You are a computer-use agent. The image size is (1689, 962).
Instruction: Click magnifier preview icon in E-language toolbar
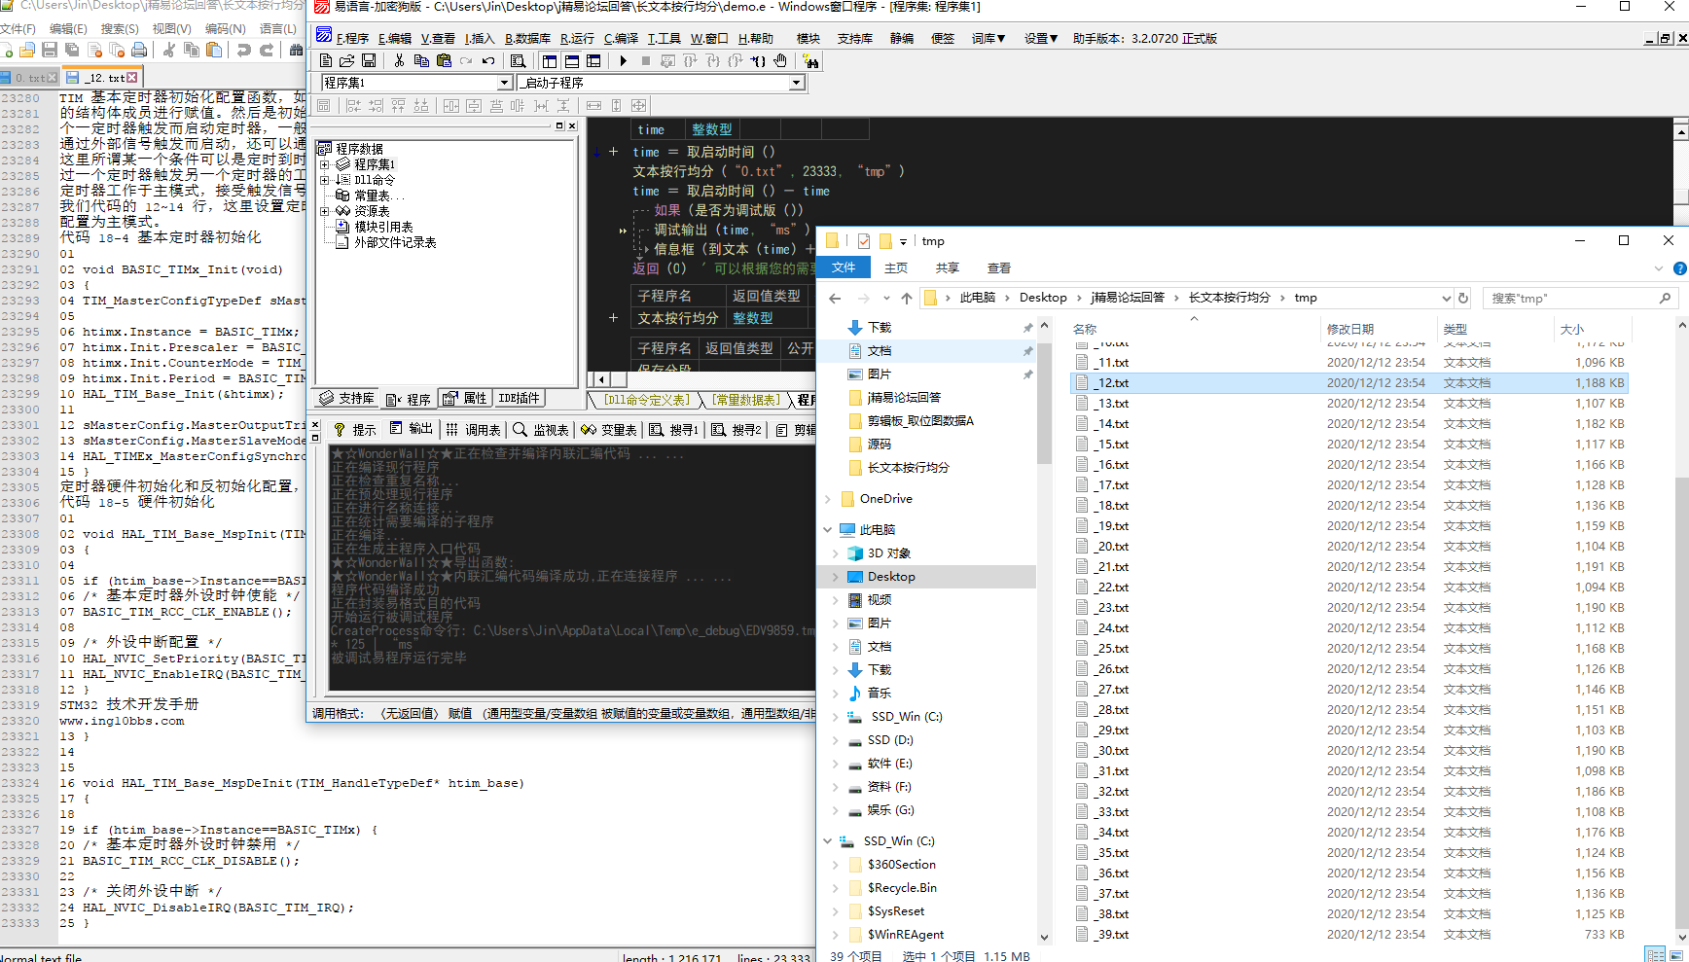tap(519, 60)
